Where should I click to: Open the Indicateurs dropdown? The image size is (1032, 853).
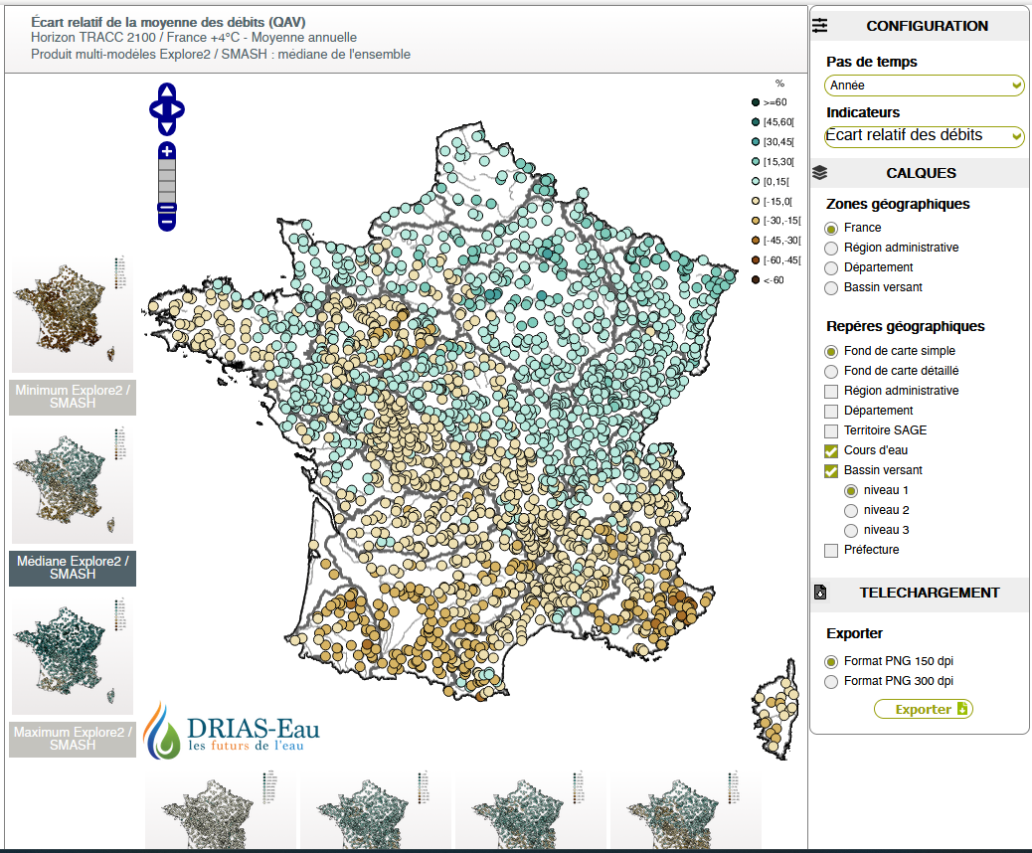924,136
